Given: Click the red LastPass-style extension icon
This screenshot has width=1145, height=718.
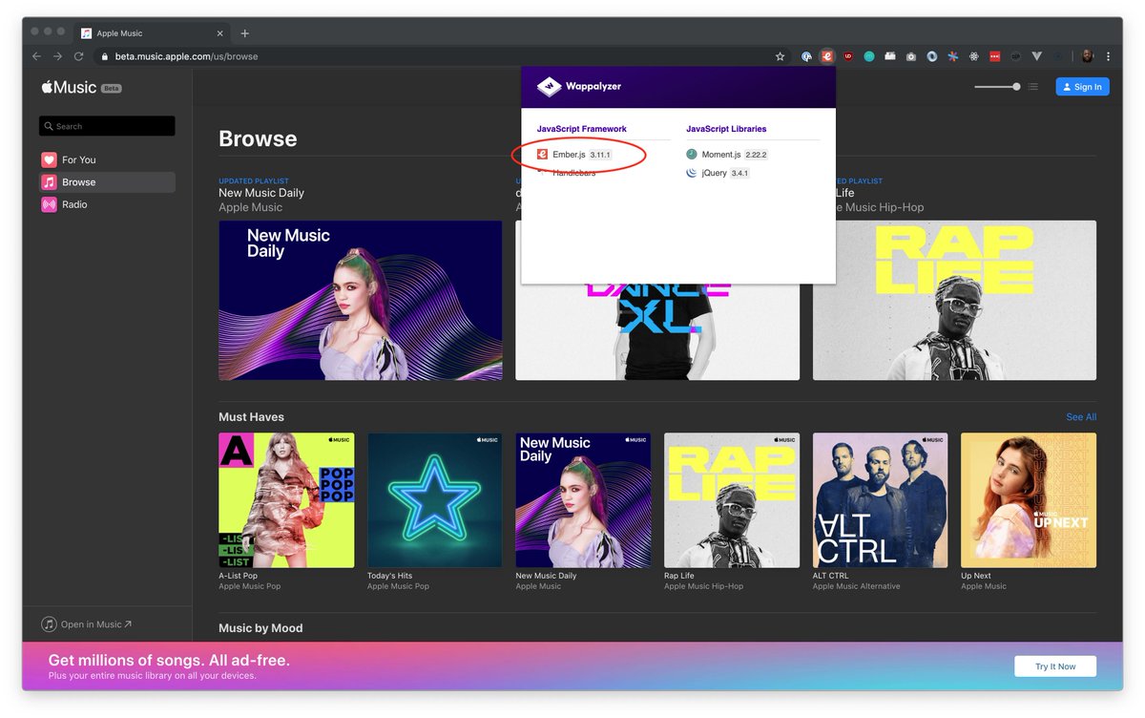Looking at the screenshot, I should [995, 56].
